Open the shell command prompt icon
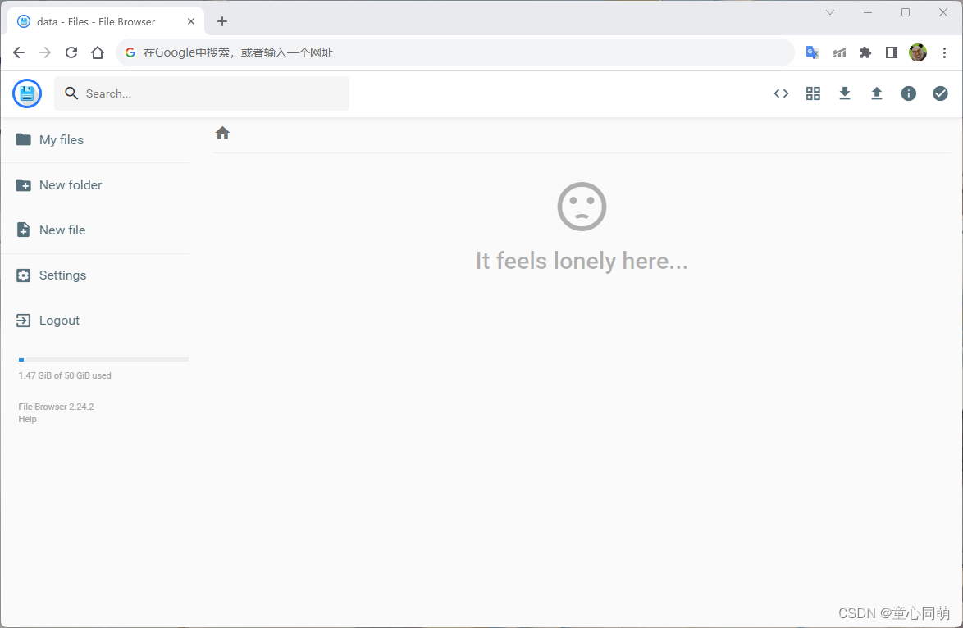This screenshot has height=628, width=963. tap(780, 93)
